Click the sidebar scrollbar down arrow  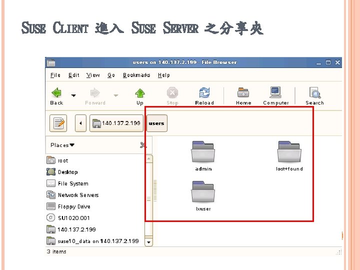[x=149, y=242]
